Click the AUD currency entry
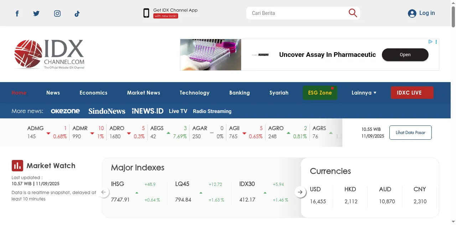This screenshot has width=456, height=225. pyautogui.click(x=387, y=195)
